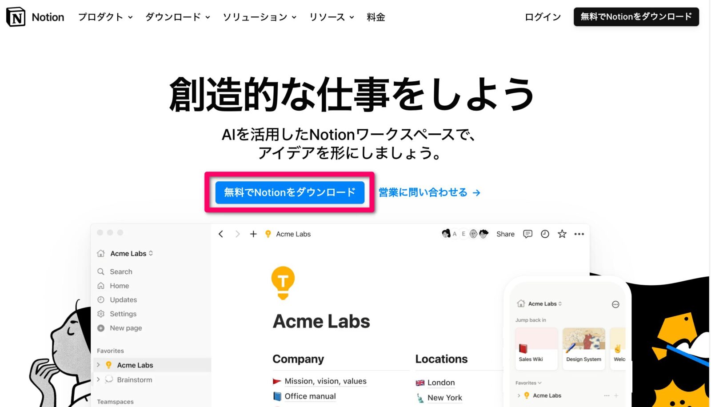Click the ログイン link

[x=543, y=17]
